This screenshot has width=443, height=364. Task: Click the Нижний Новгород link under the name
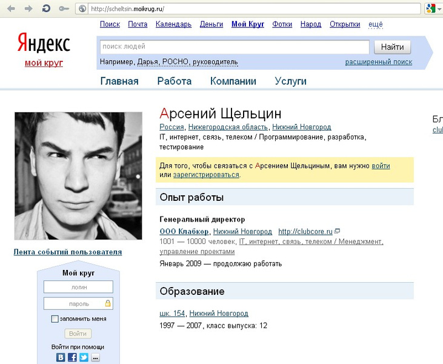301,127
